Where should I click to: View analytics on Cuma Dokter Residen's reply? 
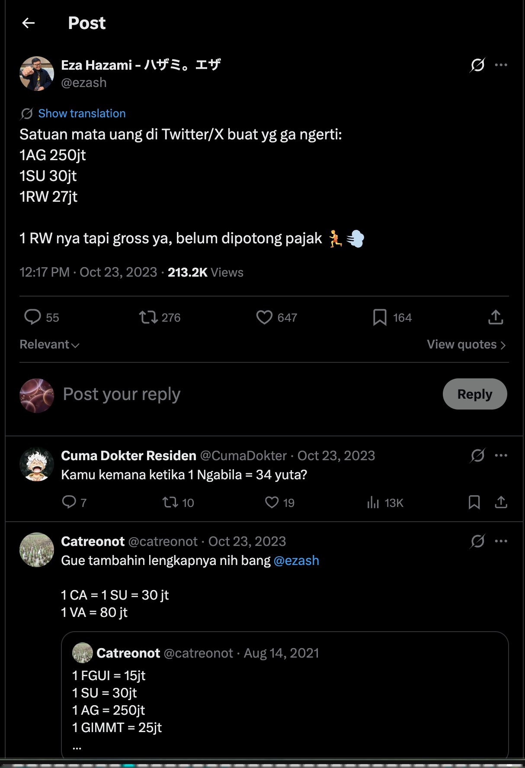point(373,502)
